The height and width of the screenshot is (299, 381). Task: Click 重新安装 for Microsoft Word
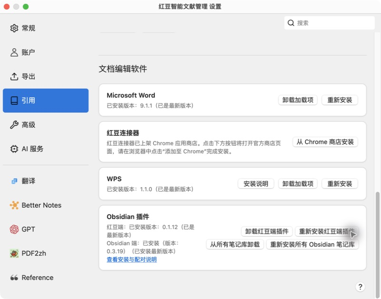(340, 100)
